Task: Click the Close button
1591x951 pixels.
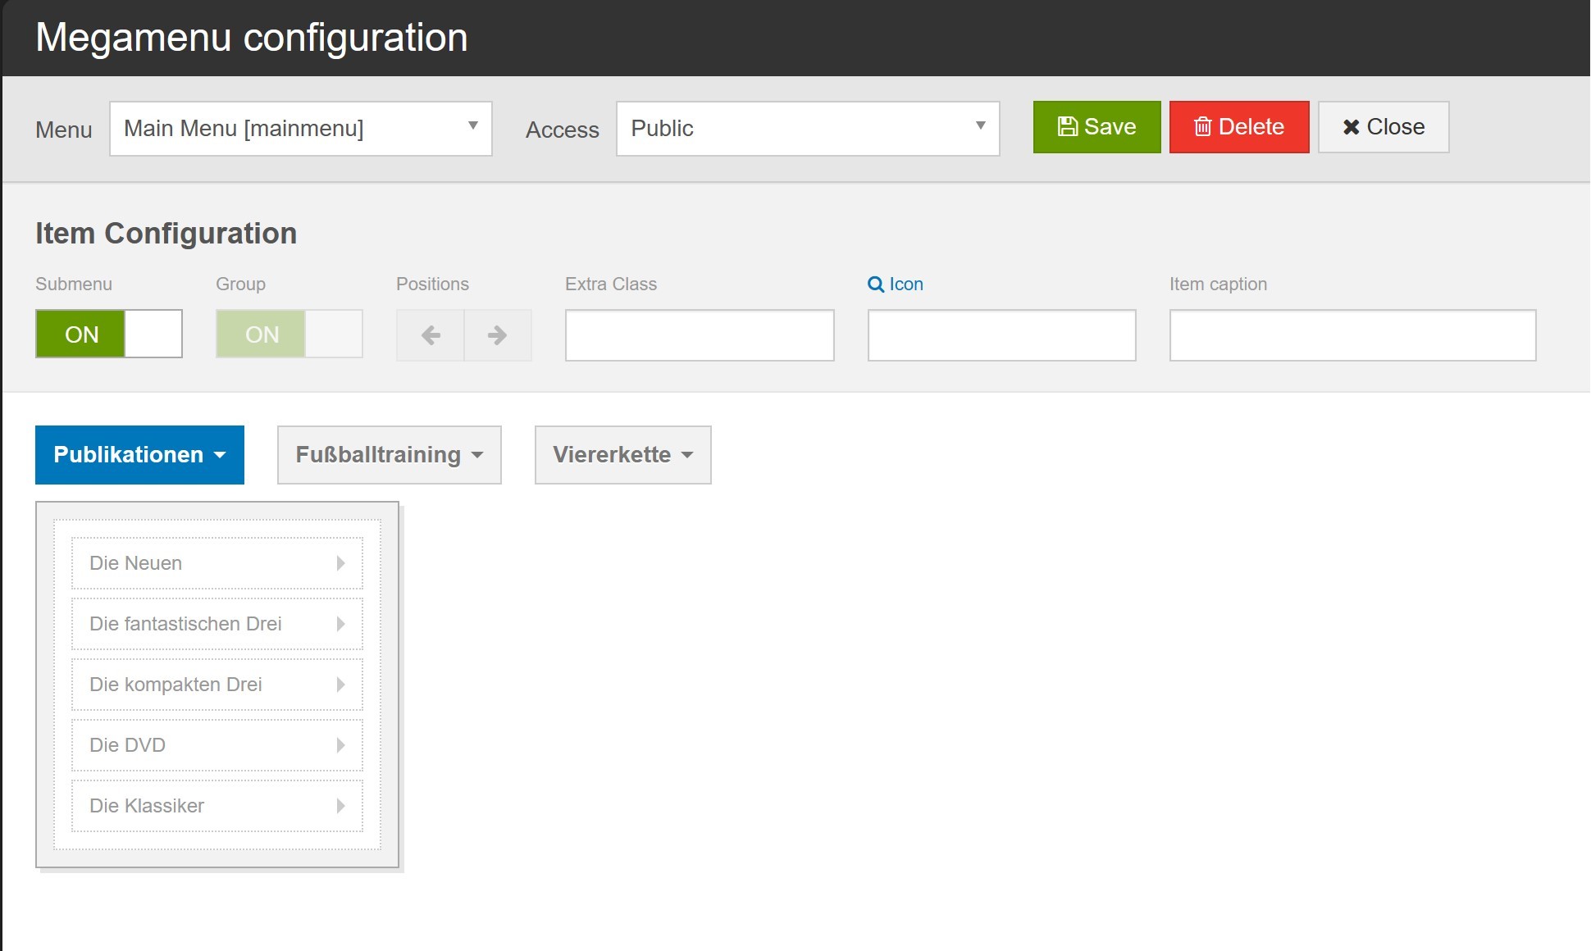Action: [x=1383, y=127]
